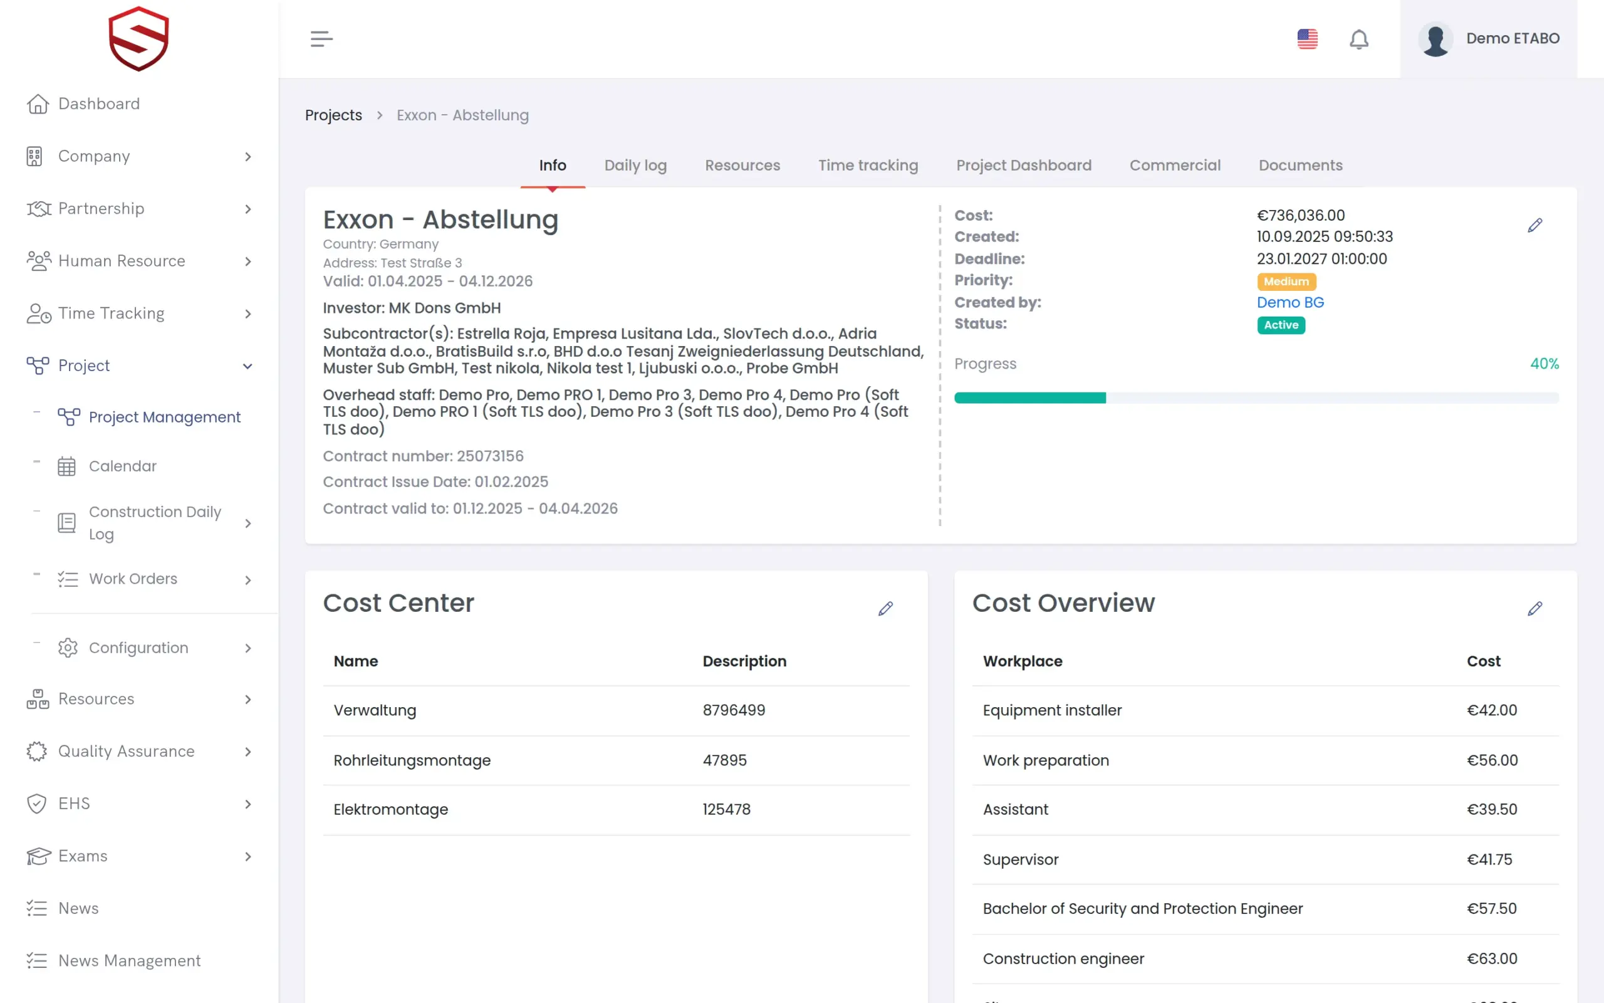Screen dimensions: 1604x1003
Task: Click the Resources boxes icon
Action: (38, 699)
